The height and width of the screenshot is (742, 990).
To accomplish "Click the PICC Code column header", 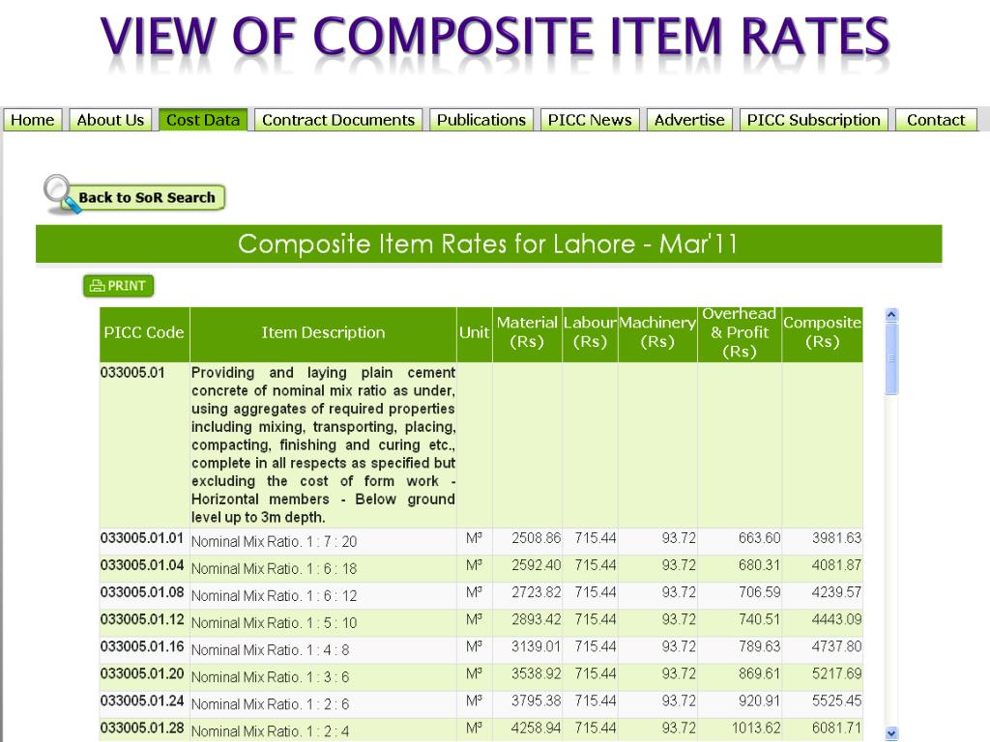I will tap(144, 333).
